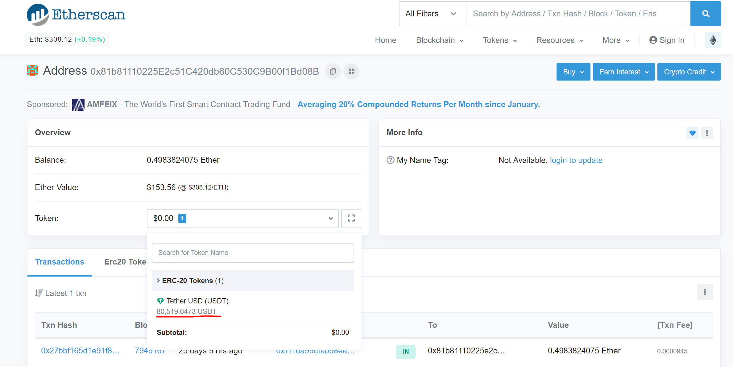
Task: Switch to the Erc20 Token Txns tab
Action: coord(125,262)
